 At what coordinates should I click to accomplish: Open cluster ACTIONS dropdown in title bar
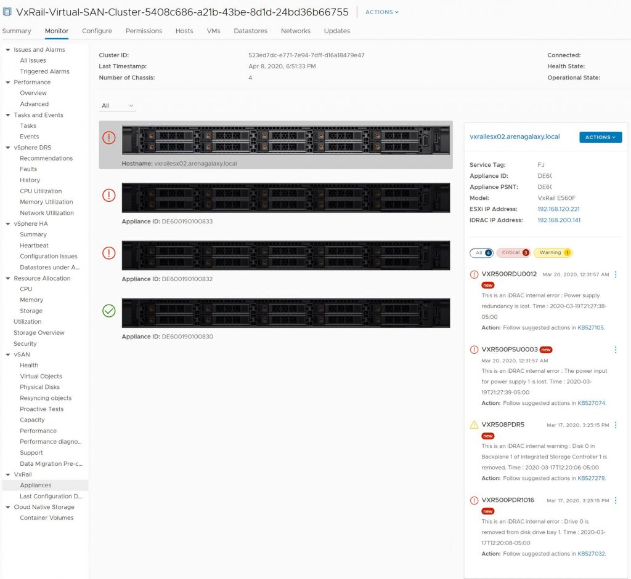(382, 12)
